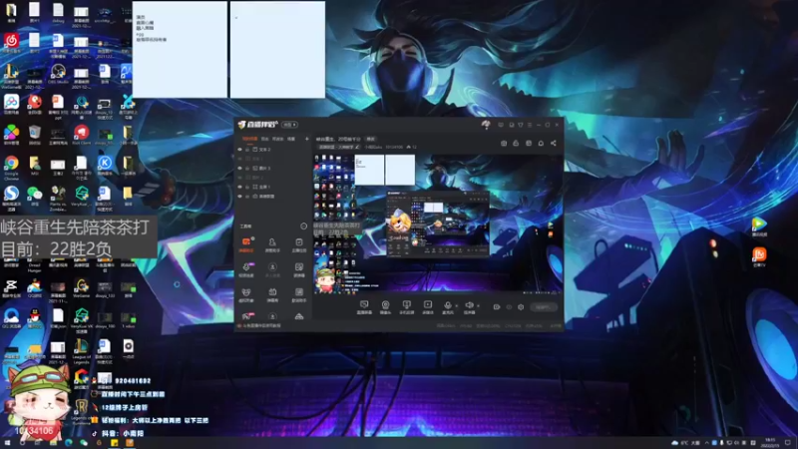Open mode dropdown next to app logo
Viewport: 798px width, 449px height.
[289, 125]
